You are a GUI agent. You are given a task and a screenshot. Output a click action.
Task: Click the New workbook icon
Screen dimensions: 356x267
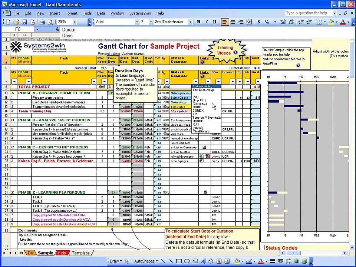[8, 22]
